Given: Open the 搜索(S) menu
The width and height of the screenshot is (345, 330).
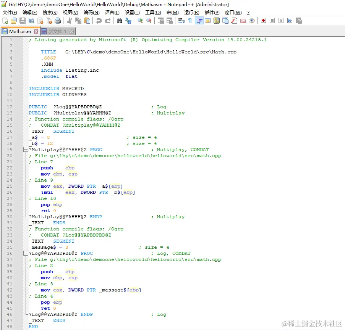Looking at the screenshot, I should pos(50,13).
